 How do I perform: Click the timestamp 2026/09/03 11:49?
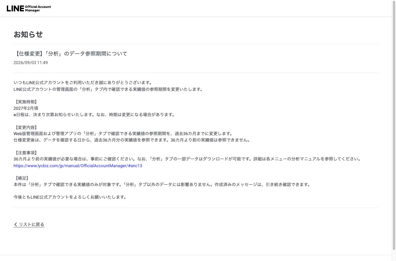click(31, 63)
